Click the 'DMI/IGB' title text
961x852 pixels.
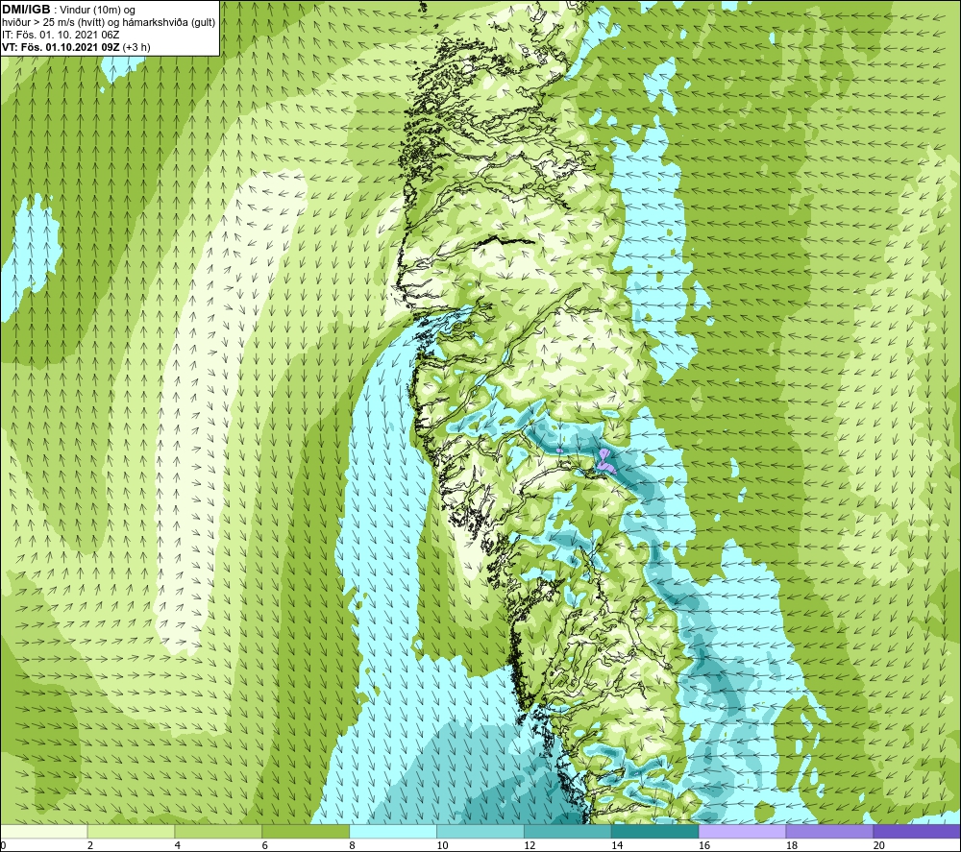tap(26, 10)
